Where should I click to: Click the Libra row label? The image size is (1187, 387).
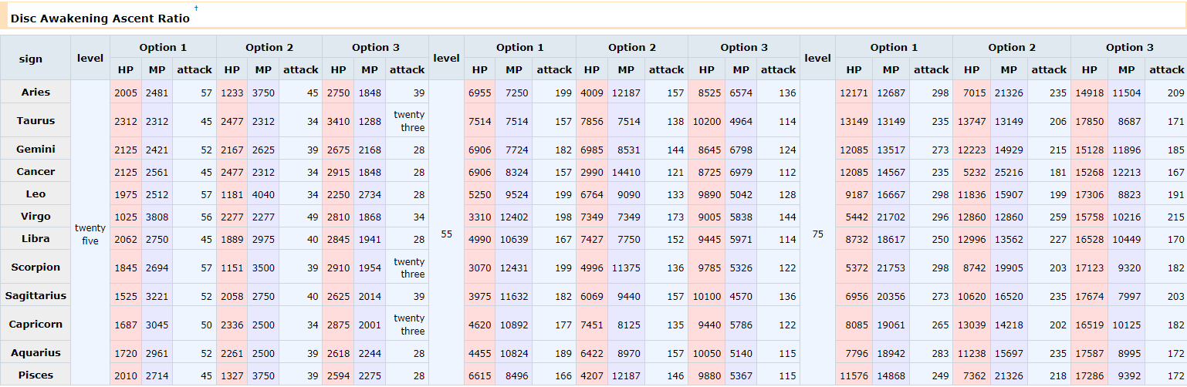click(36, 239)
